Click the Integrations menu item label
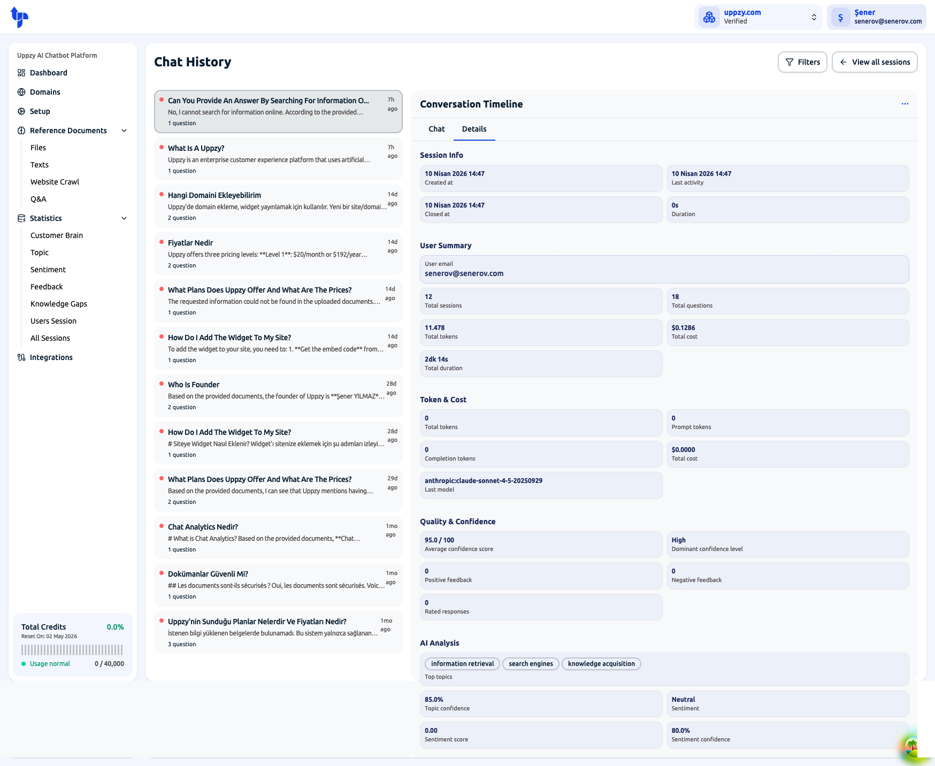935x766 pixels. click(51, 357)
